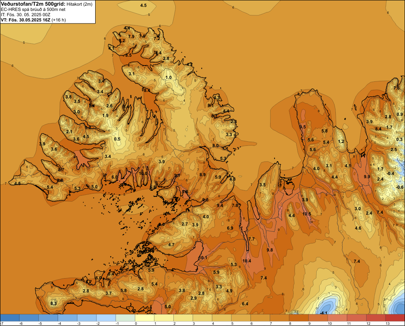
Task: Click the temperature value "2.5"
Action: [x=394, y=149]
